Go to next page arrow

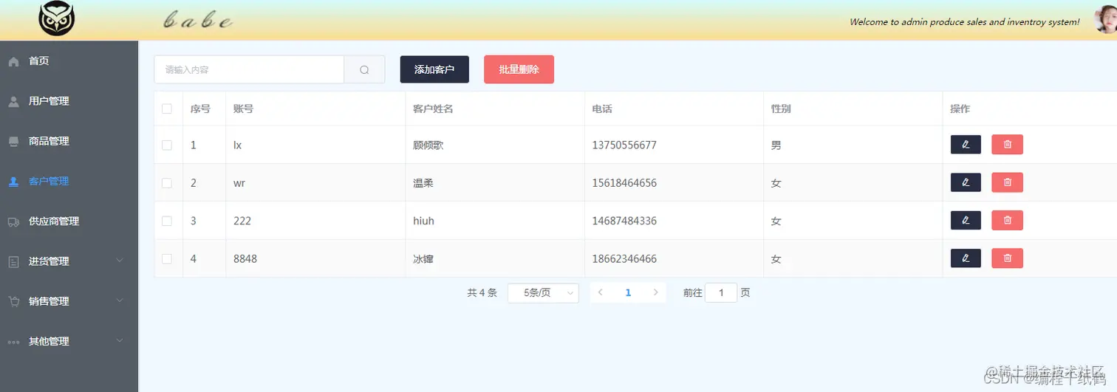tap(655, 292)
